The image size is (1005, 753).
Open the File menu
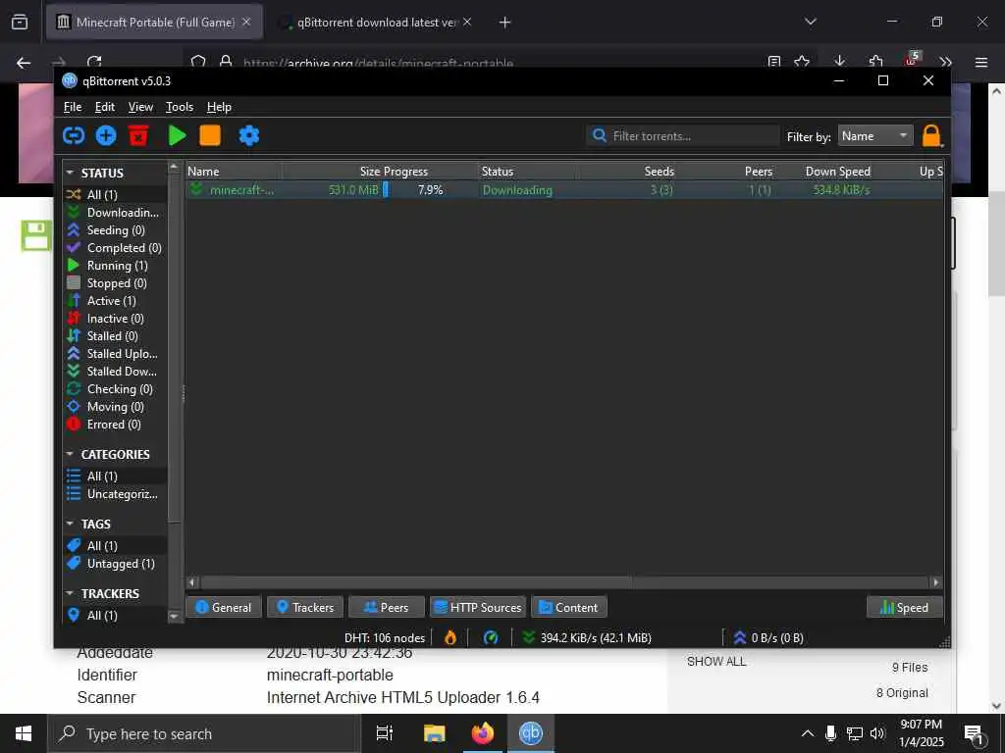click(73, 107)
